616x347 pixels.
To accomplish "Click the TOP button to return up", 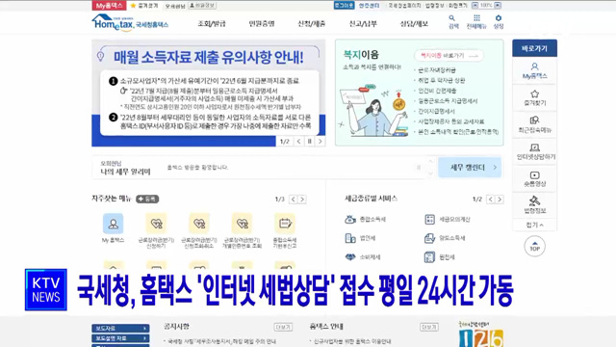I will point(535,247).
